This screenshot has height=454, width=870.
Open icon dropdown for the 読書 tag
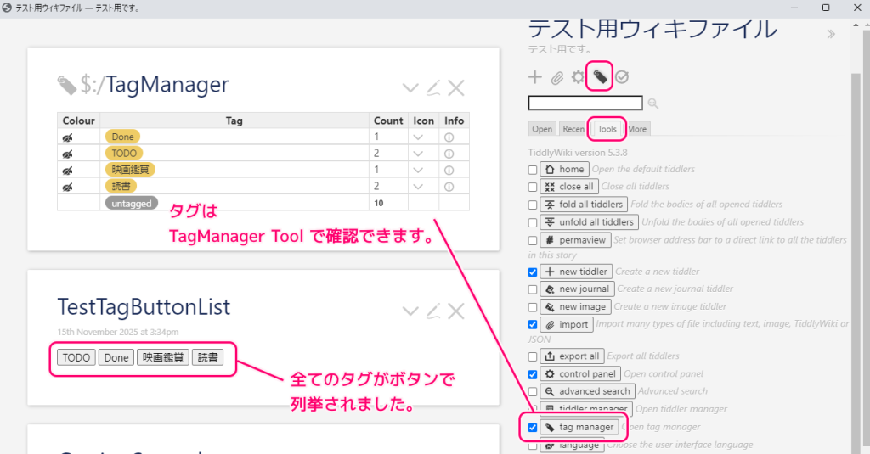click(x=418, y=187)
